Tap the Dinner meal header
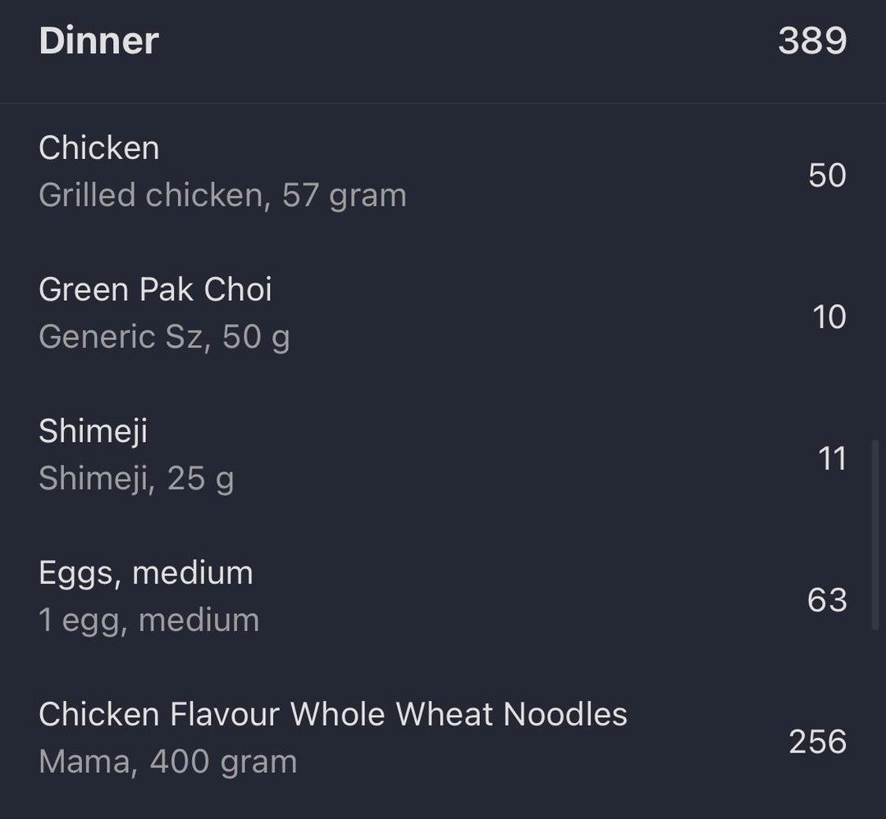This screenshot has height=819, width=886. pyautogui.click(x=98, y=41)
